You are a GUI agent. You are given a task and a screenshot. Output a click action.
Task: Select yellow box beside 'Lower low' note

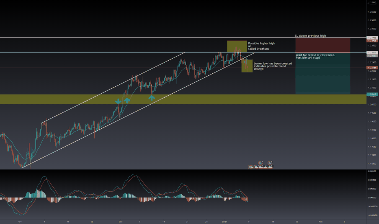pos(247,66)
